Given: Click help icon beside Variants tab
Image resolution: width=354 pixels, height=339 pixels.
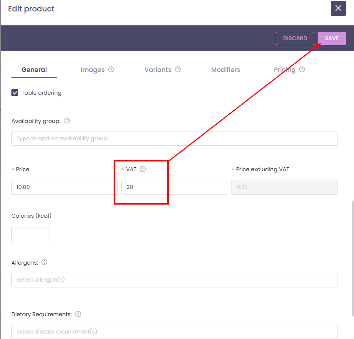Looking at the screenshot, I should 178,70.
